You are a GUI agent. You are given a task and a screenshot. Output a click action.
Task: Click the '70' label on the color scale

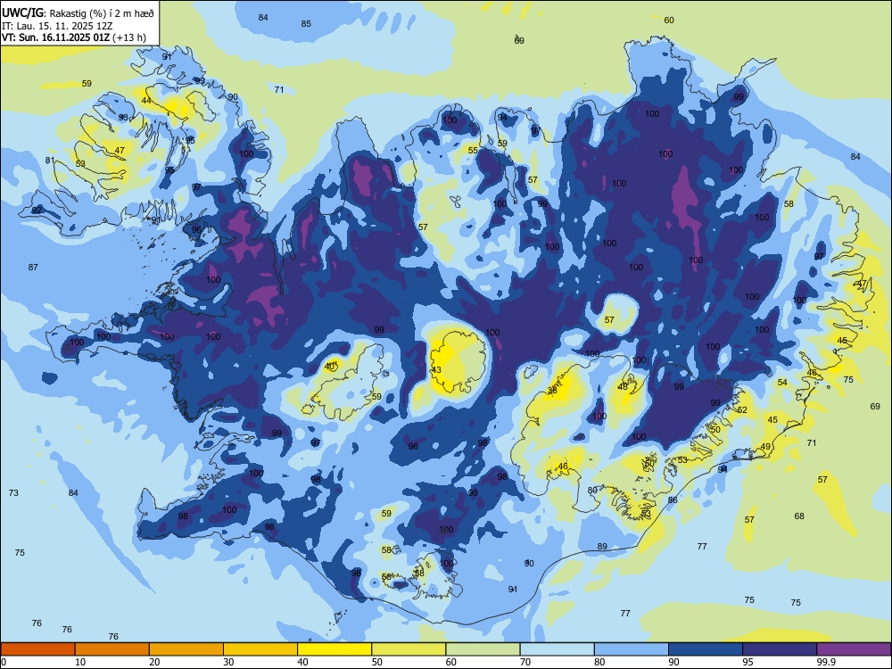[x=525, y=662]
